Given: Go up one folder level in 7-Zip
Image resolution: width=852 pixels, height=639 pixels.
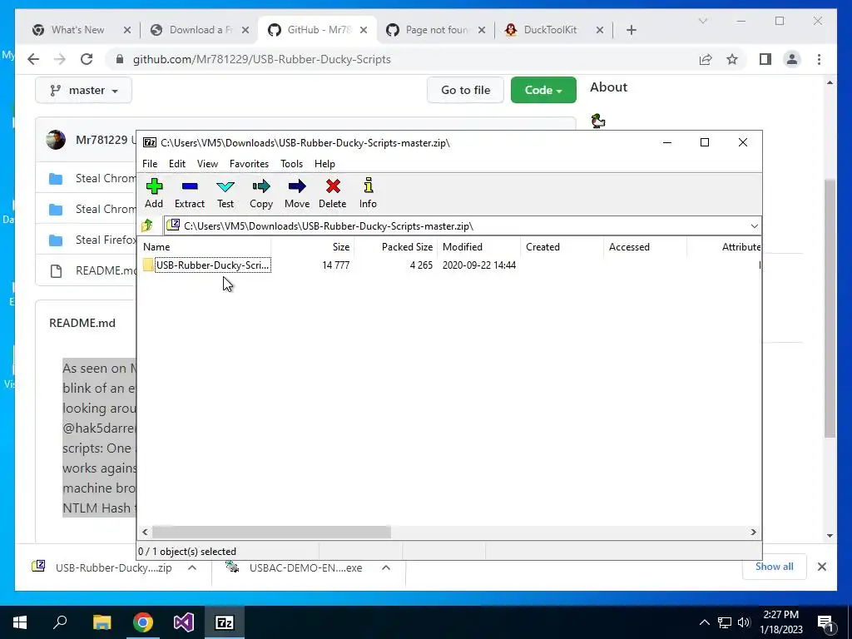Looking at the screenshot, I should point(147,225).
